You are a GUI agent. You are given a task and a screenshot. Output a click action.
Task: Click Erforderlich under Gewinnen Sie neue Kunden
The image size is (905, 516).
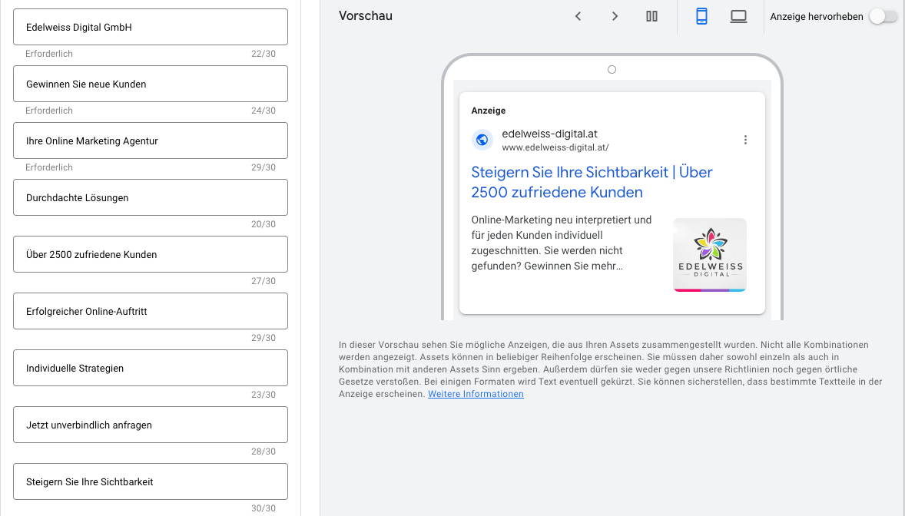point(49,111)
